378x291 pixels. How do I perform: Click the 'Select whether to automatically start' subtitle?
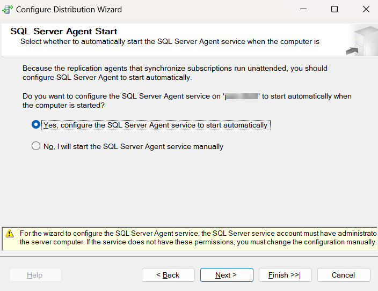coord(170,41)
